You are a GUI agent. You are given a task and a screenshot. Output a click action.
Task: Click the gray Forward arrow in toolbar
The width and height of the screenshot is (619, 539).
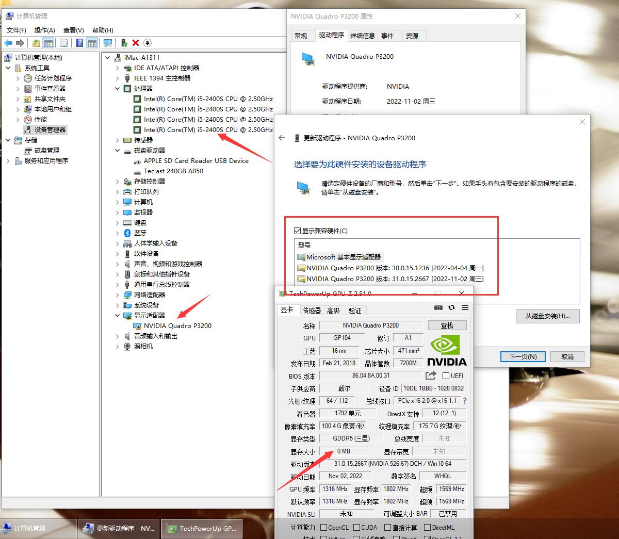20,43
